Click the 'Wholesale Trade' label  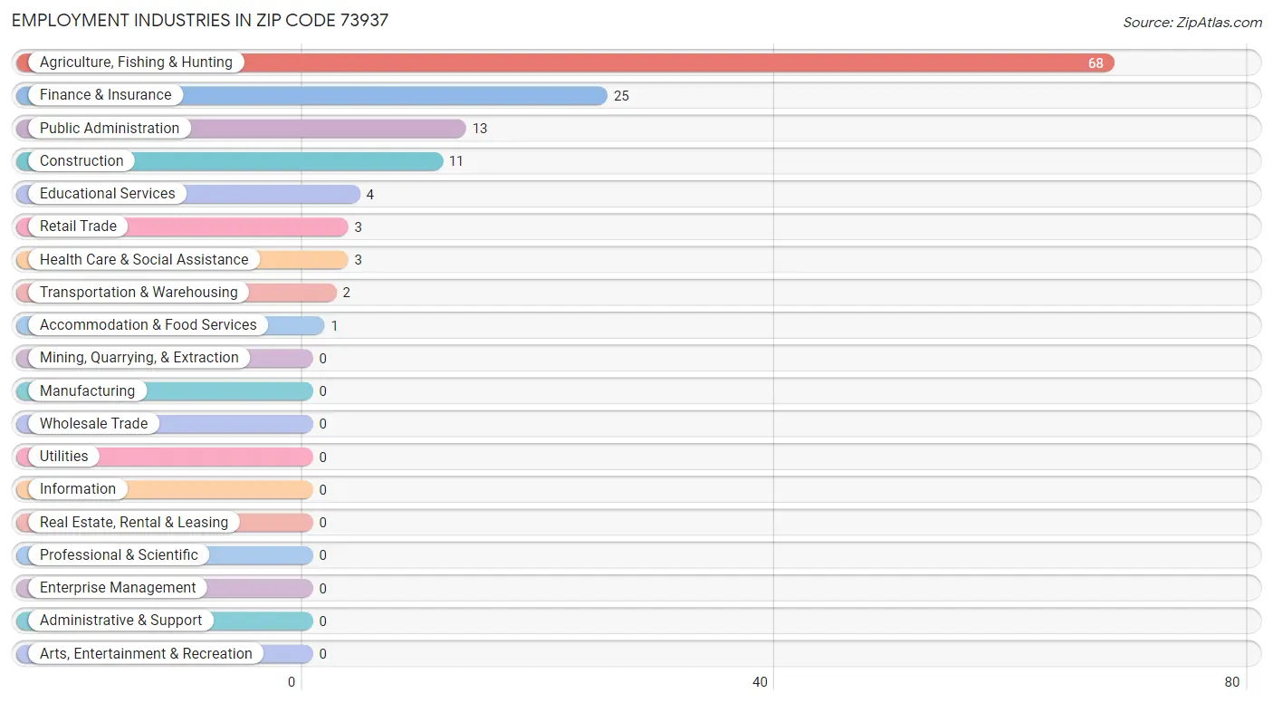tap(93, 424)
